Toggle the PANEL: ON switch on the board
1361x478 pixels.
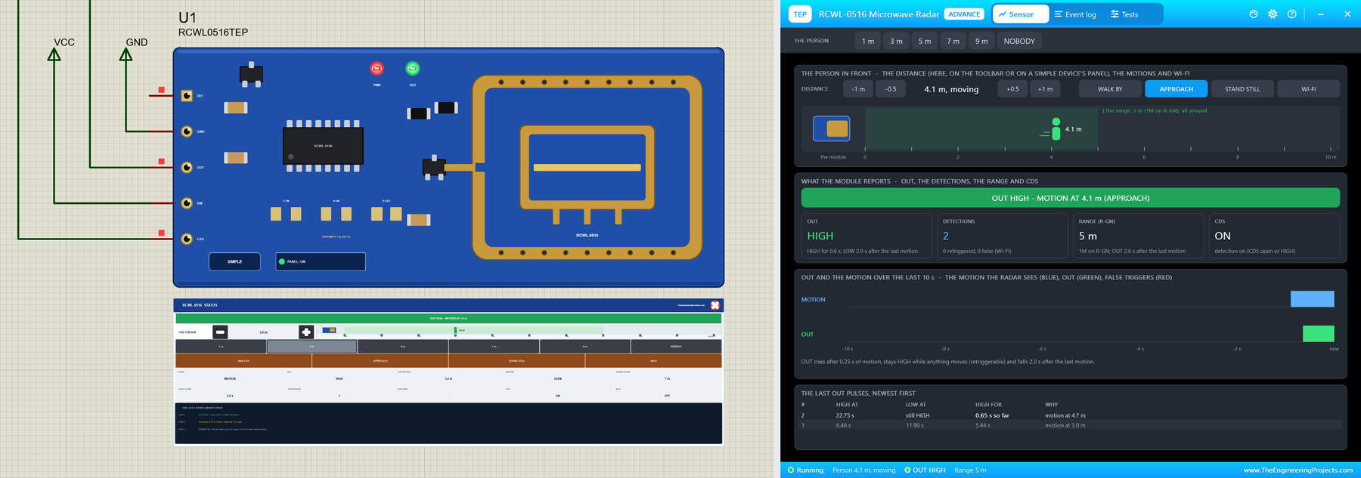tap(321, 261)
